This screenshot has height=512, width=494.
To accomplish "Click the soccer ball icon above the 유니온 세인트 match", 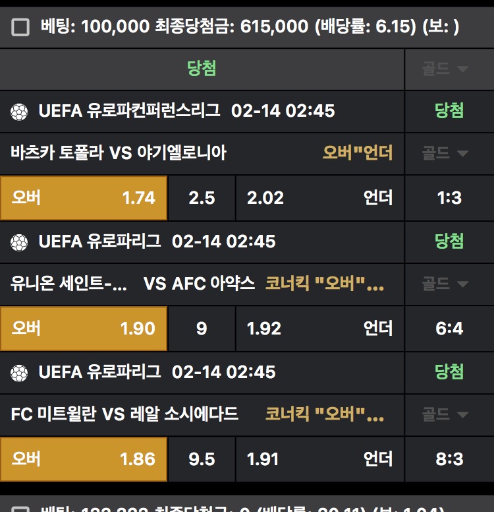I will click(x=19, y=242).
